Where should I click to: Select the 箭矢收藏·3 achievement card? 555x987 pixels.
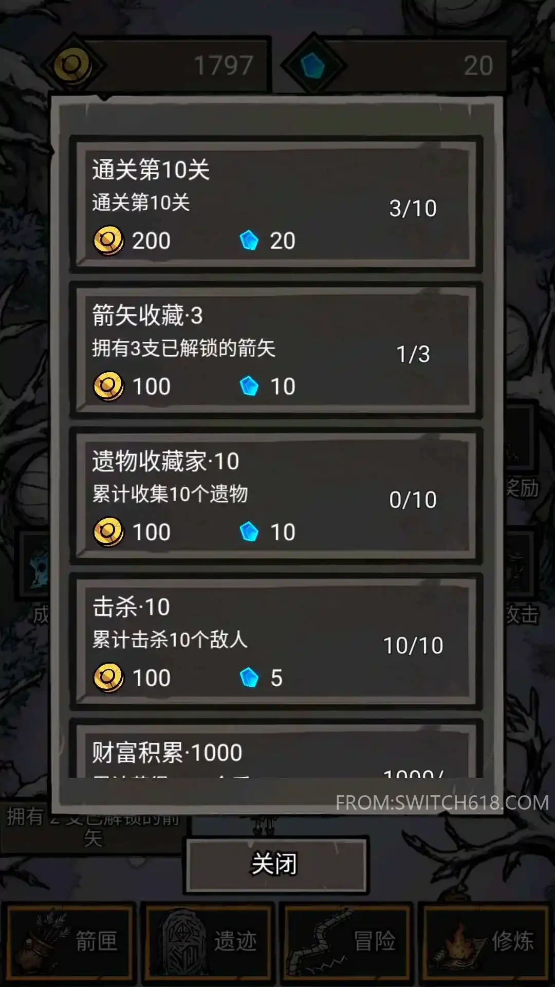click(276, 350)
